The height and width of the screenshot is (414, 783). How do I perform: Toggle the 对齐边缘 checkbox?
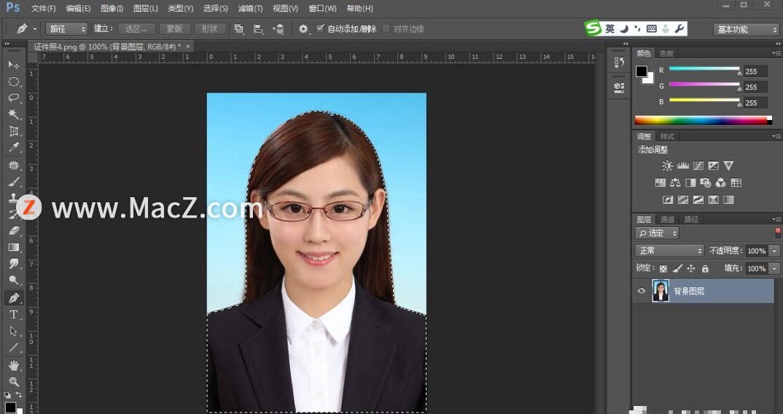click(x=386, y=28)
